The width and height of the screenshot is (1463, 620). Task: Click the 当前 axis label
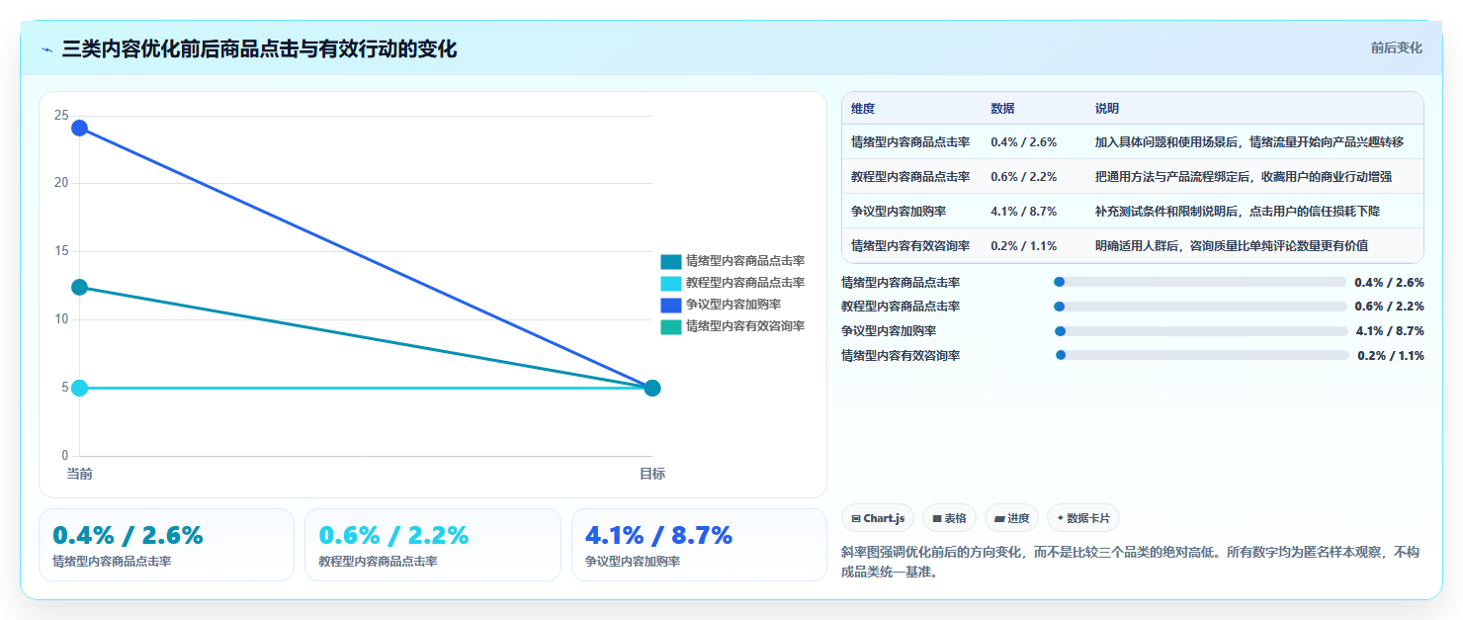(79, 474)
